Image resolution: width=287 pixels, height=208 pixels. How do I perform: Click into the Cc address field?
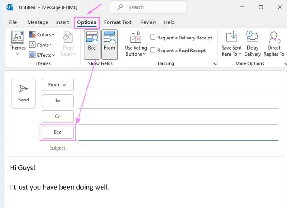pos(178,117)
